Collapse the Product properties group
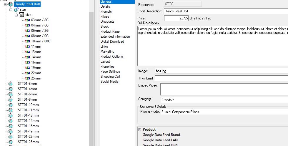Image resolution: width=288 pixels, height=146 pixels. pyautogui.click(x=139, y=130)
